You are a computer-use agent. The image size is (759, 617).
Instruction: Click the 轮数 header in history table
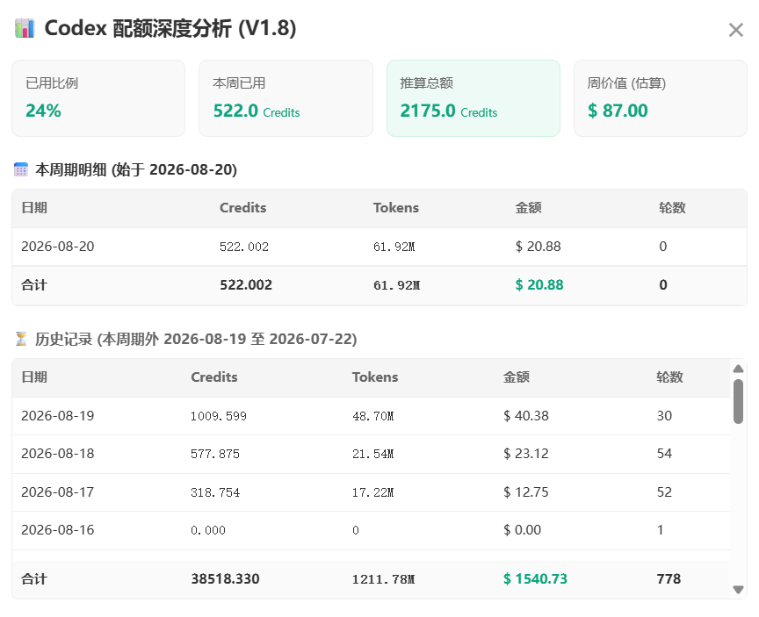(670, 377)
